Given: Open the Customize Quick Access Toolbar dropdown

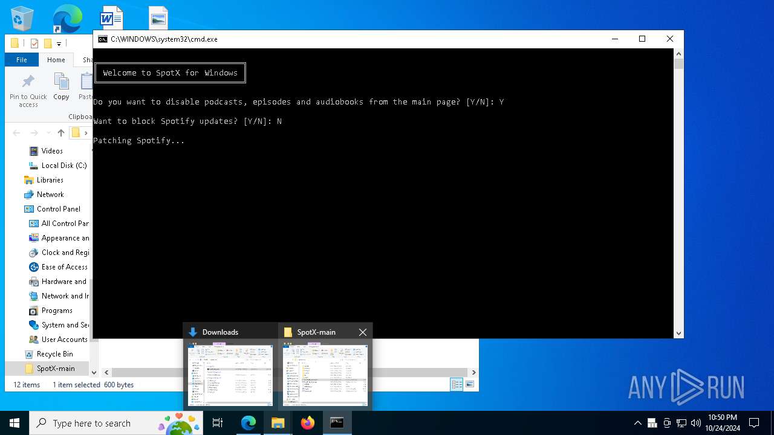Looking at the screenshot, I should click(x=59, y=43).
